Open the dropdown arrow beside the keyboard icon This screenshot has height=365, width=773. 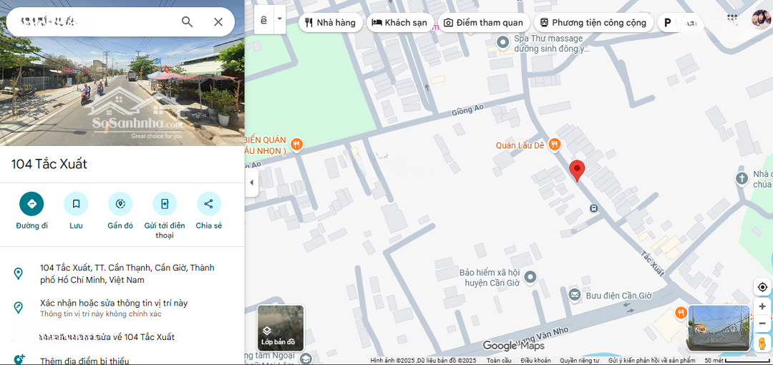coord(279,20)
